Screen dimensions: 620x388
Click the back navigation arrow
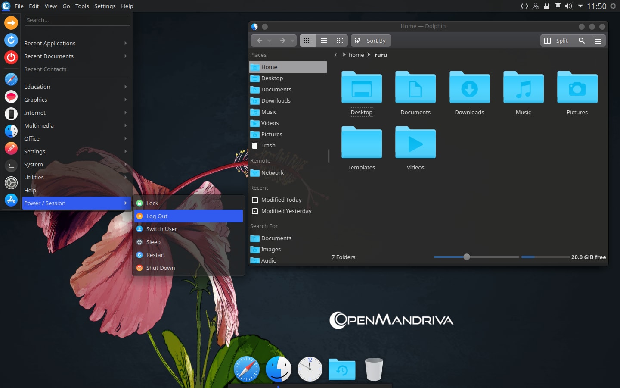pos(260,41)
